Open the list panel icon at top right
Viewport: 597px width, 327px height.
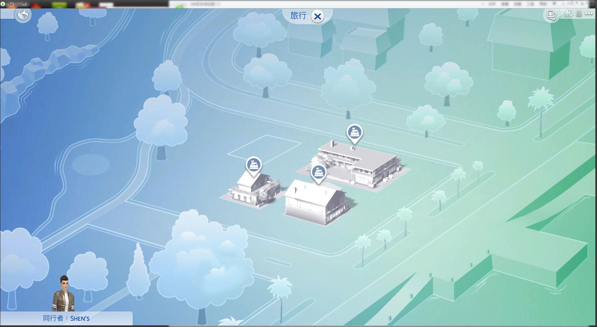tap(579, 13)
